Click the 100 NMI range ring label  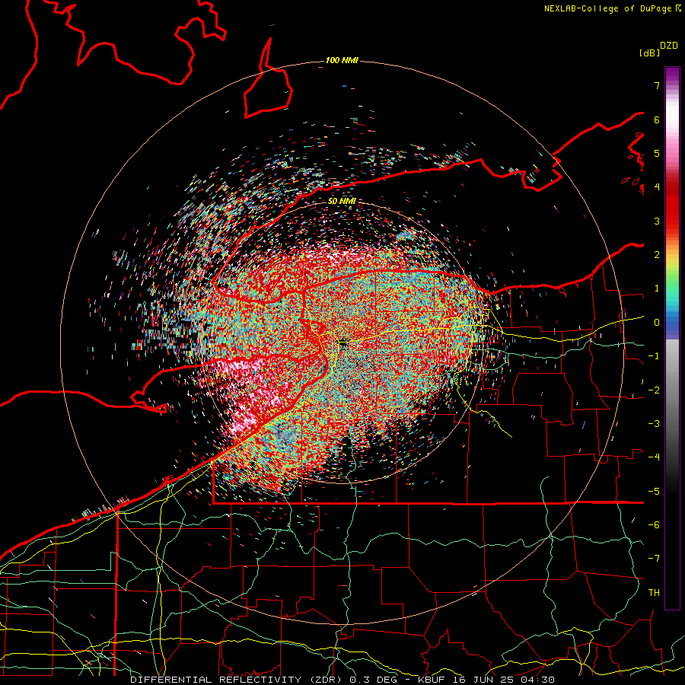(x=342, y=60)
